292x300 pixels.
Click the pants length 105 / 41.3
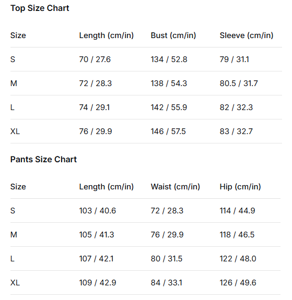[x=97, y=235]
